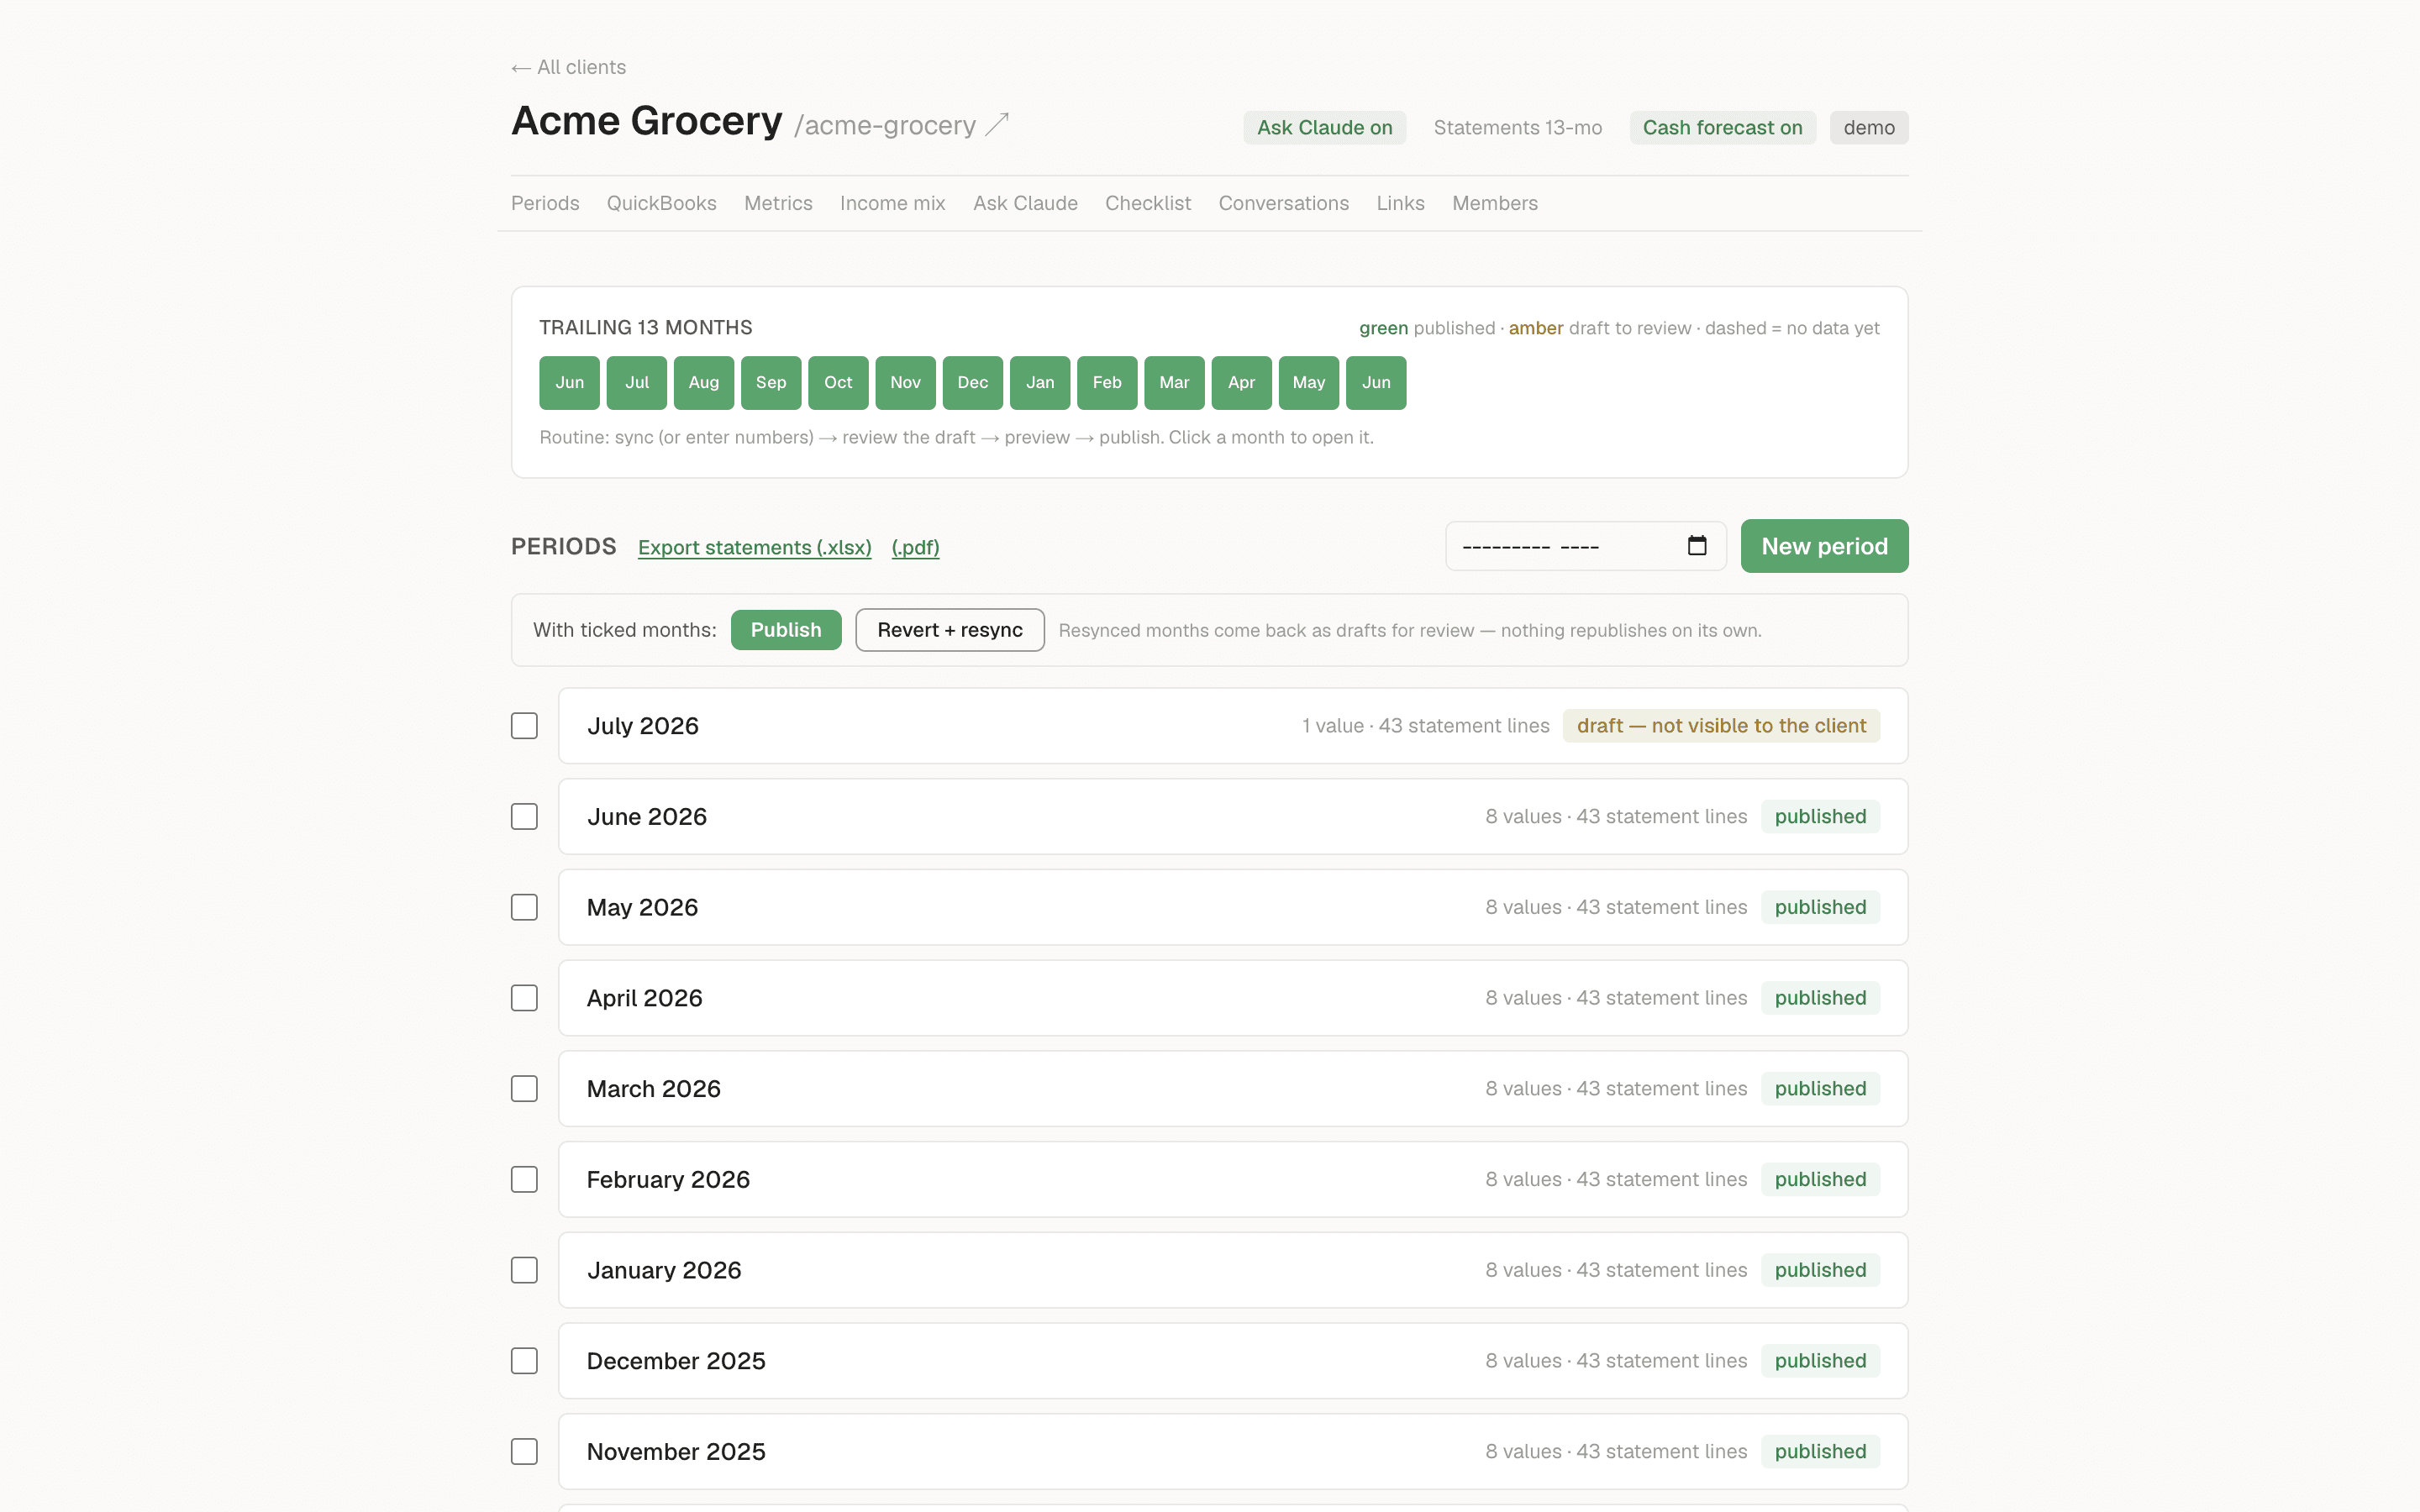This screenshot has height=1512, width=2420.
Task: Open the Income mix tab
Action: coord(893,203)
